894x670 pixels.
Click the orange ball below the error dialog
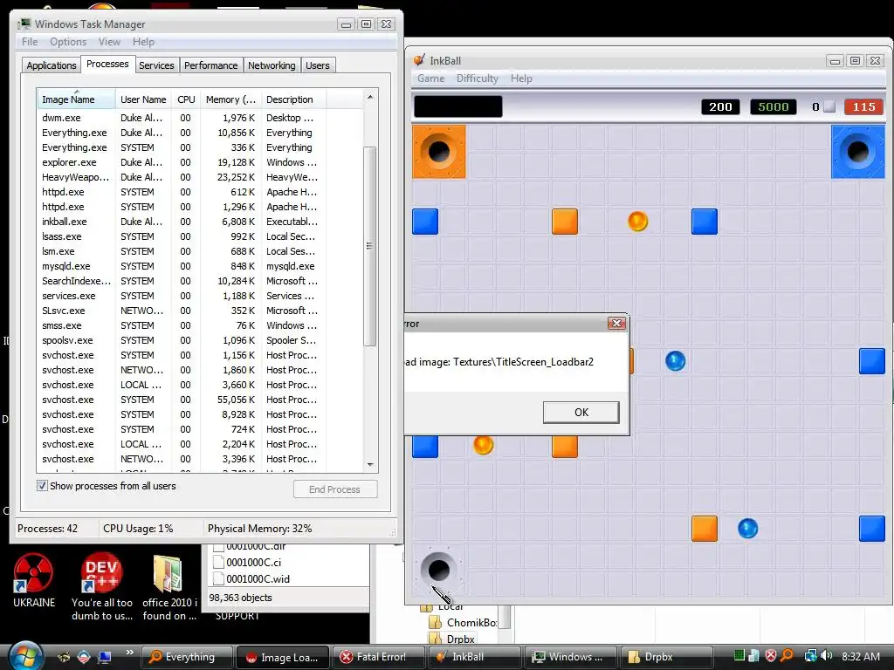[x=483, y=444]
